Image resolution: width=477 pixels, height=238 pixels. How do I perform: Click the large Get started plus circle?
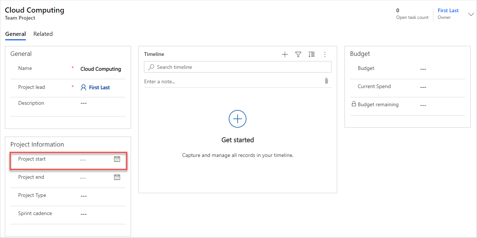coord(238,119)
